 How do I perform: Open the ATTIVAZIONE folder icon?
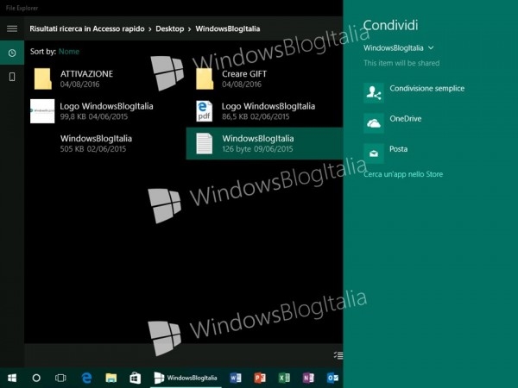(43, 78)
